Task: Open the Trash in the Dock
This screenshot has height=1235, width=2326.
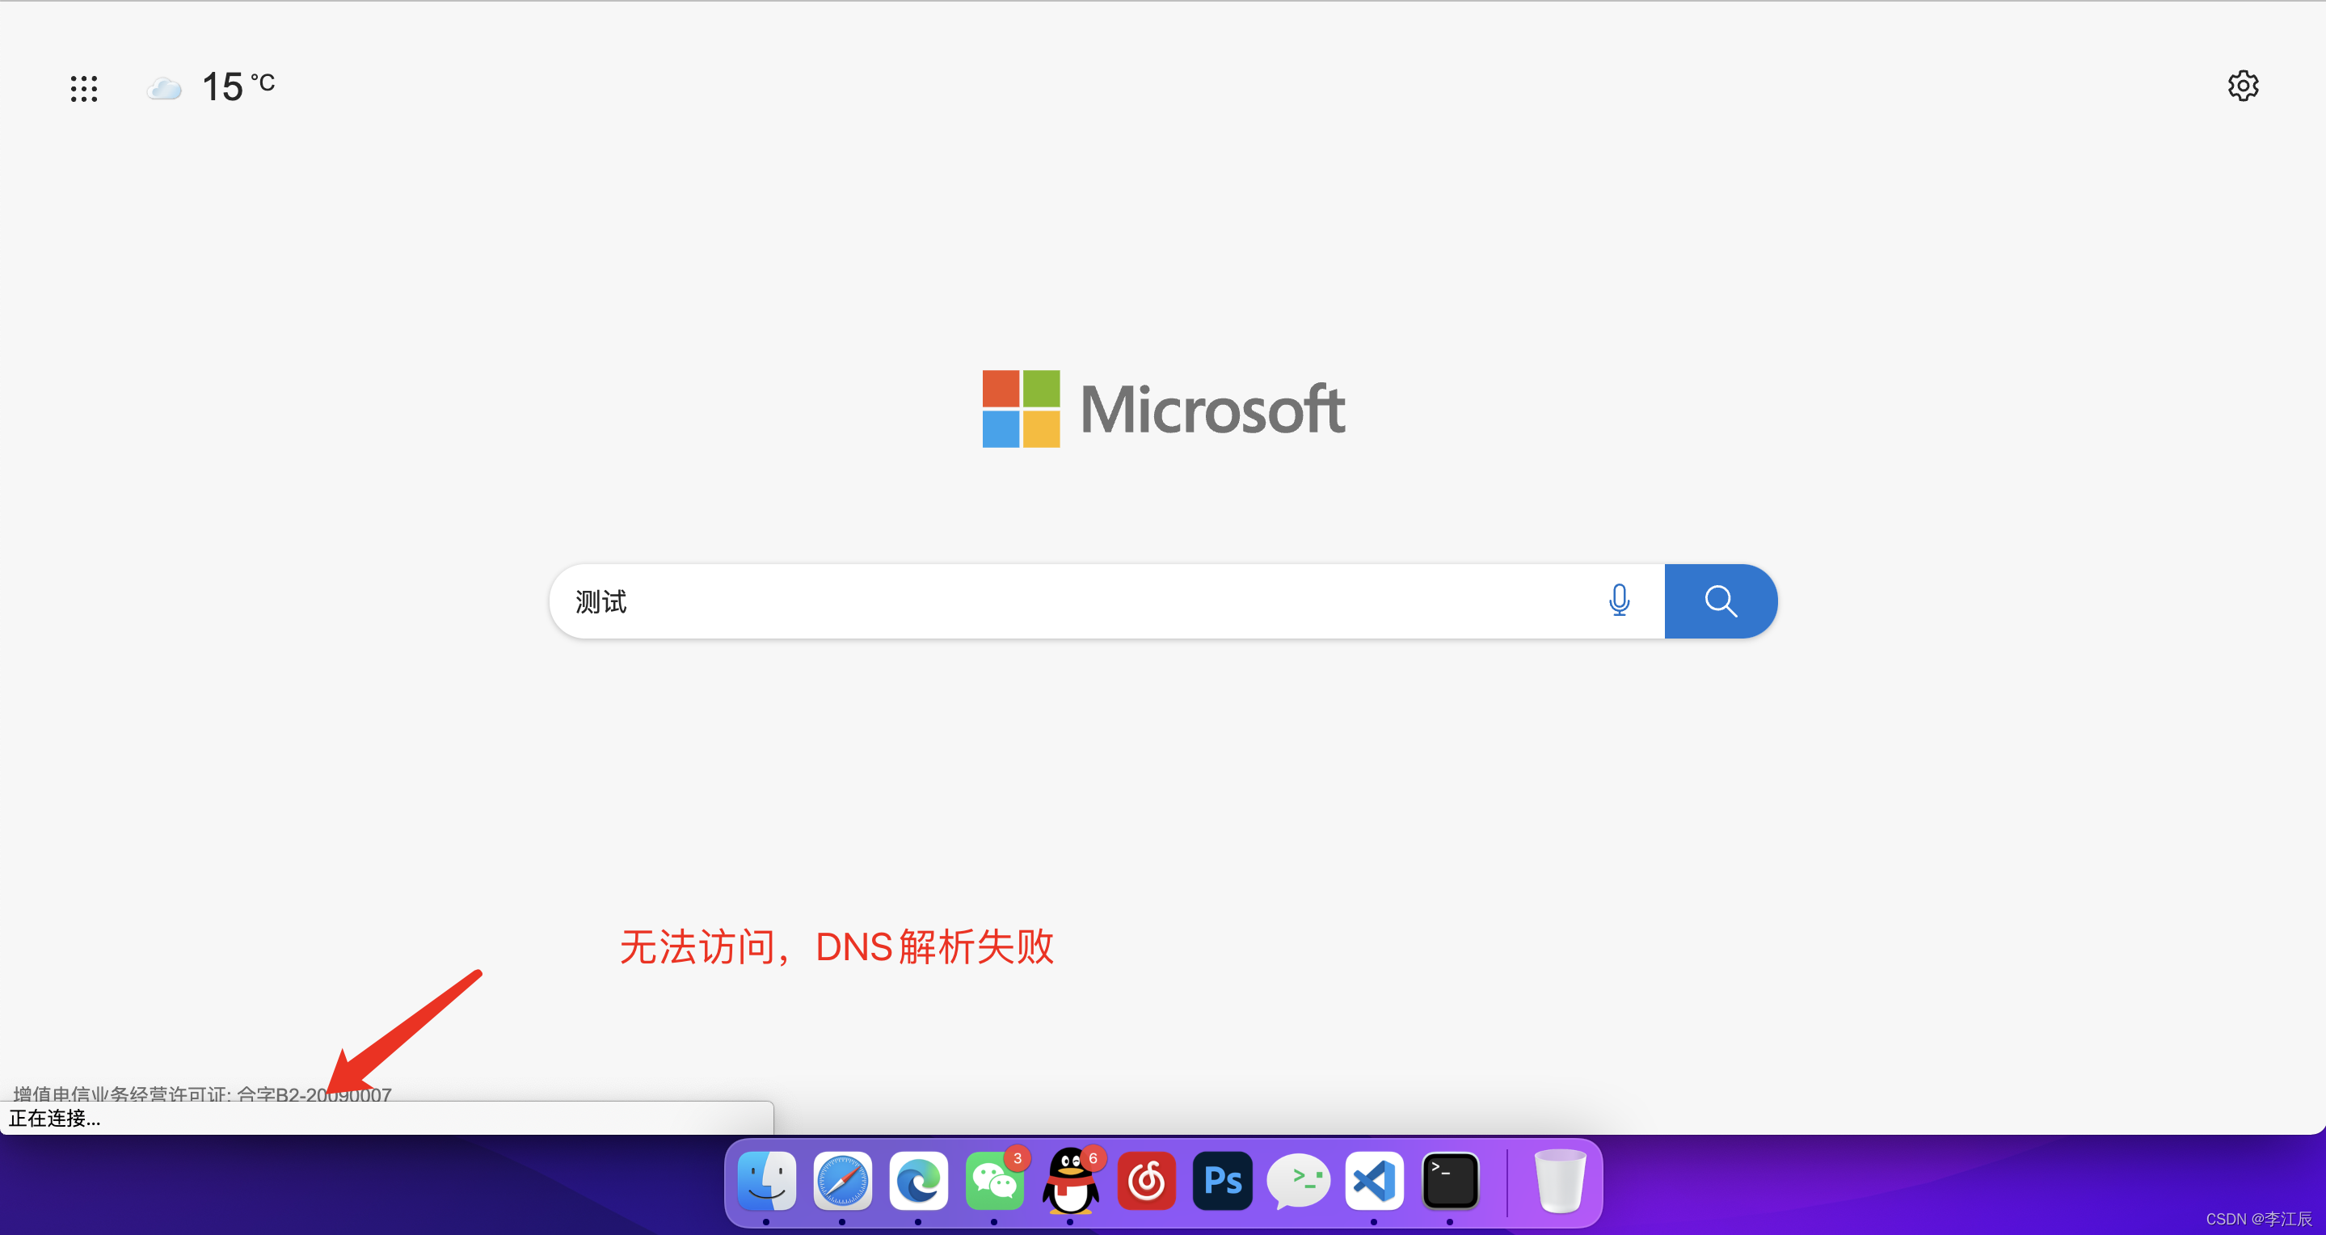Action: (1559, 1181)
